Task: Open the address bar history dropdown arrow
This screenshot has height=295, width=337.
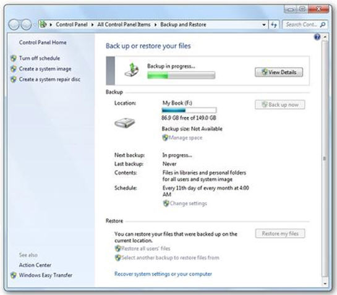Action: click(x=264, y=25)
